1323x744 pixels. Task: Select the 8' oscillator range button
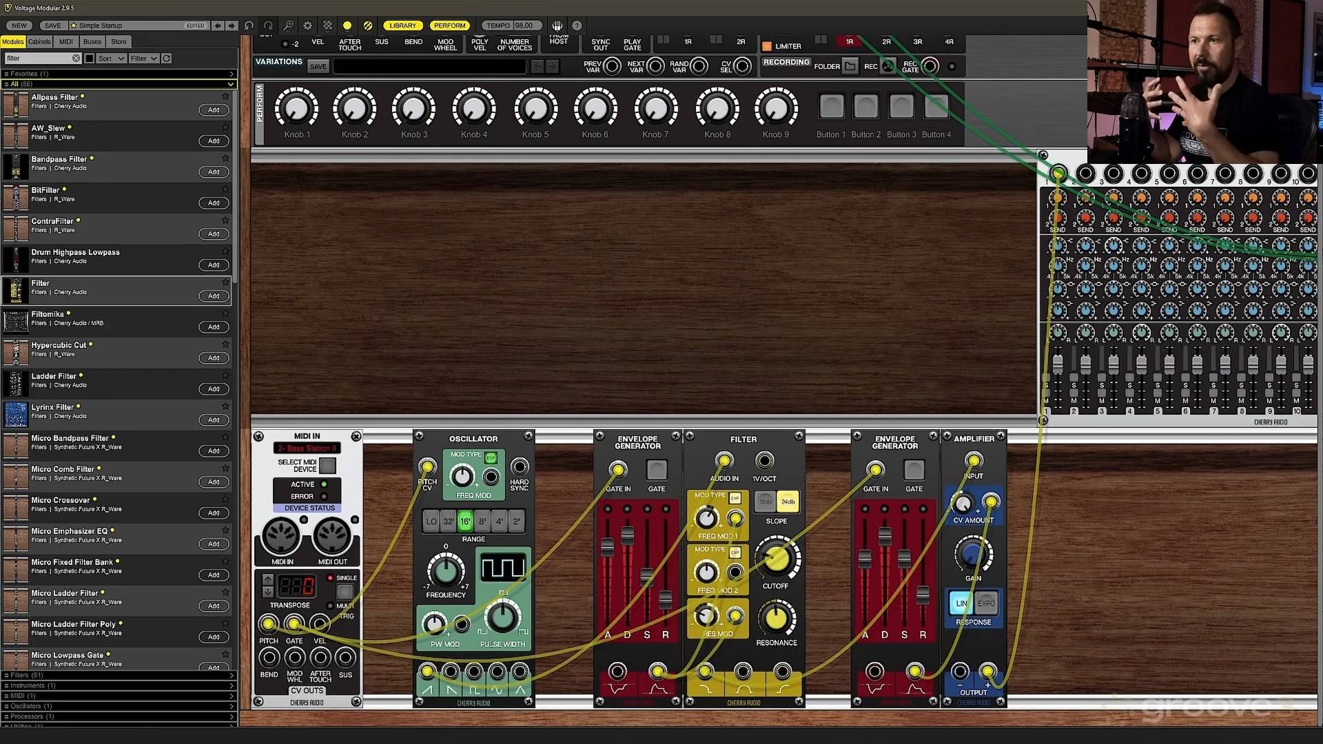tap(482, 521)
